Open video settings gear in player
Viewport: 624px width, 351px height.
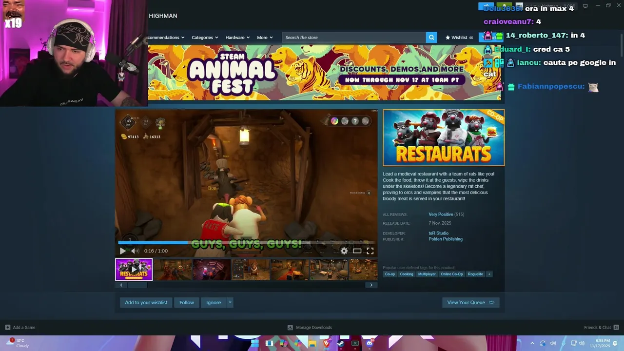pos(344,251)
